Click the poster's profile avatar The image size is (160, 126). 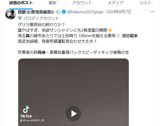(11, 14)
